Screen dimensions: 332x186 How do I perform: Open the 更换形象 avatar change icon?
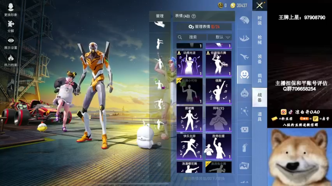pyautogui.click(x=11, y=9)
